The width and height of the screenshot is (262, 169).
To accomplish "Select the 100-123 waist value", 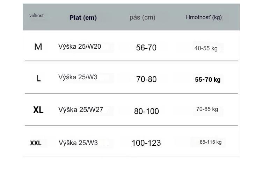I will pos(146,143).
